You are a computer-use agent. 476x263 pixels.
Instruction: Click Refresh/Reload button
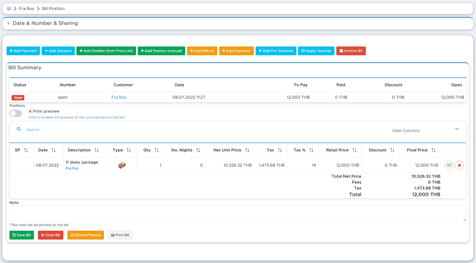pos(86,235)
